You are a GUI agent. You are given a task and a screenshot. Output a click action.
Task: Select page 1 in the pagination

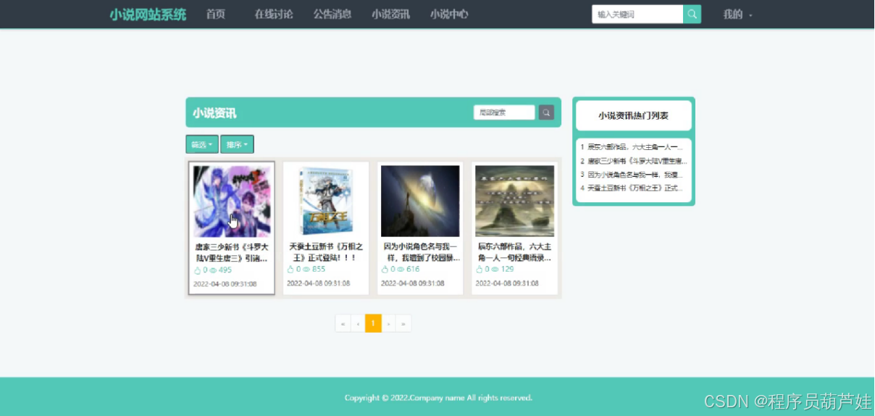coord(373,323)
